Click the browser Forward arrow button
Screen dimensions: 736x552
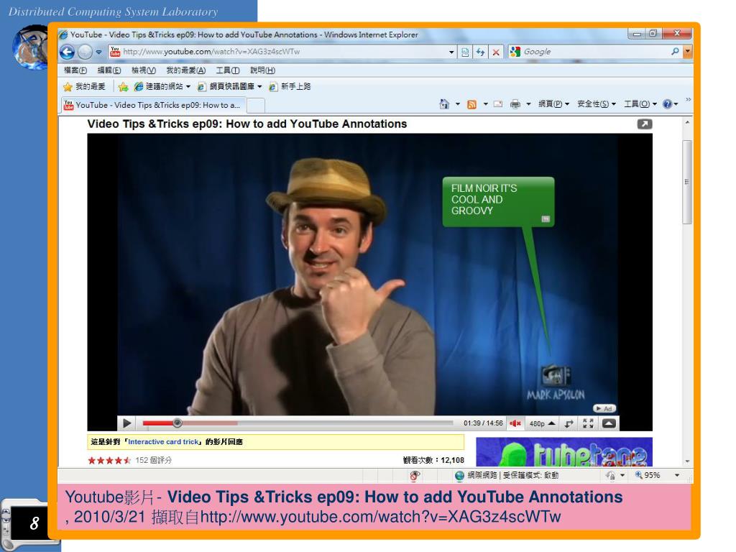tap(85, 52)
